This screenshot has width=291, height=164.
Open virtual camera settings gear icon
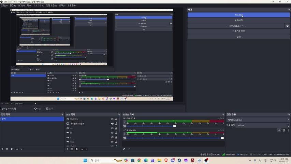point(287,26)
